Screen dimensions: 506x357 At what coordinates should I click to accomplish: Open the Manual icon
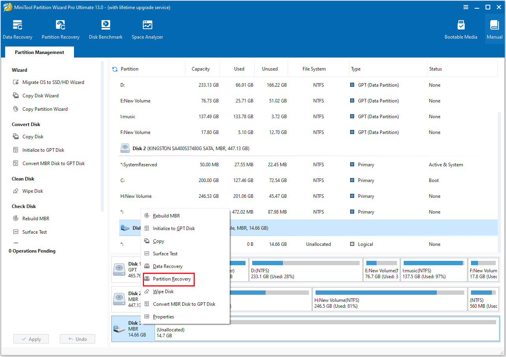tap(494, 30)
